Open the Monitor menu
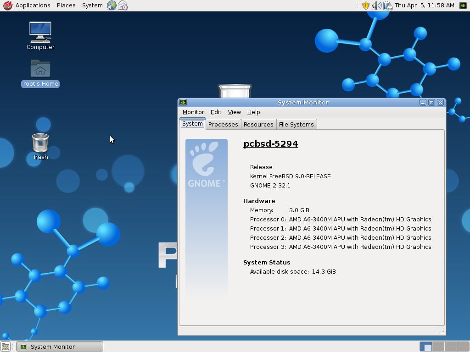The width and height of the screenshot is (470, 352). (193, 112)
